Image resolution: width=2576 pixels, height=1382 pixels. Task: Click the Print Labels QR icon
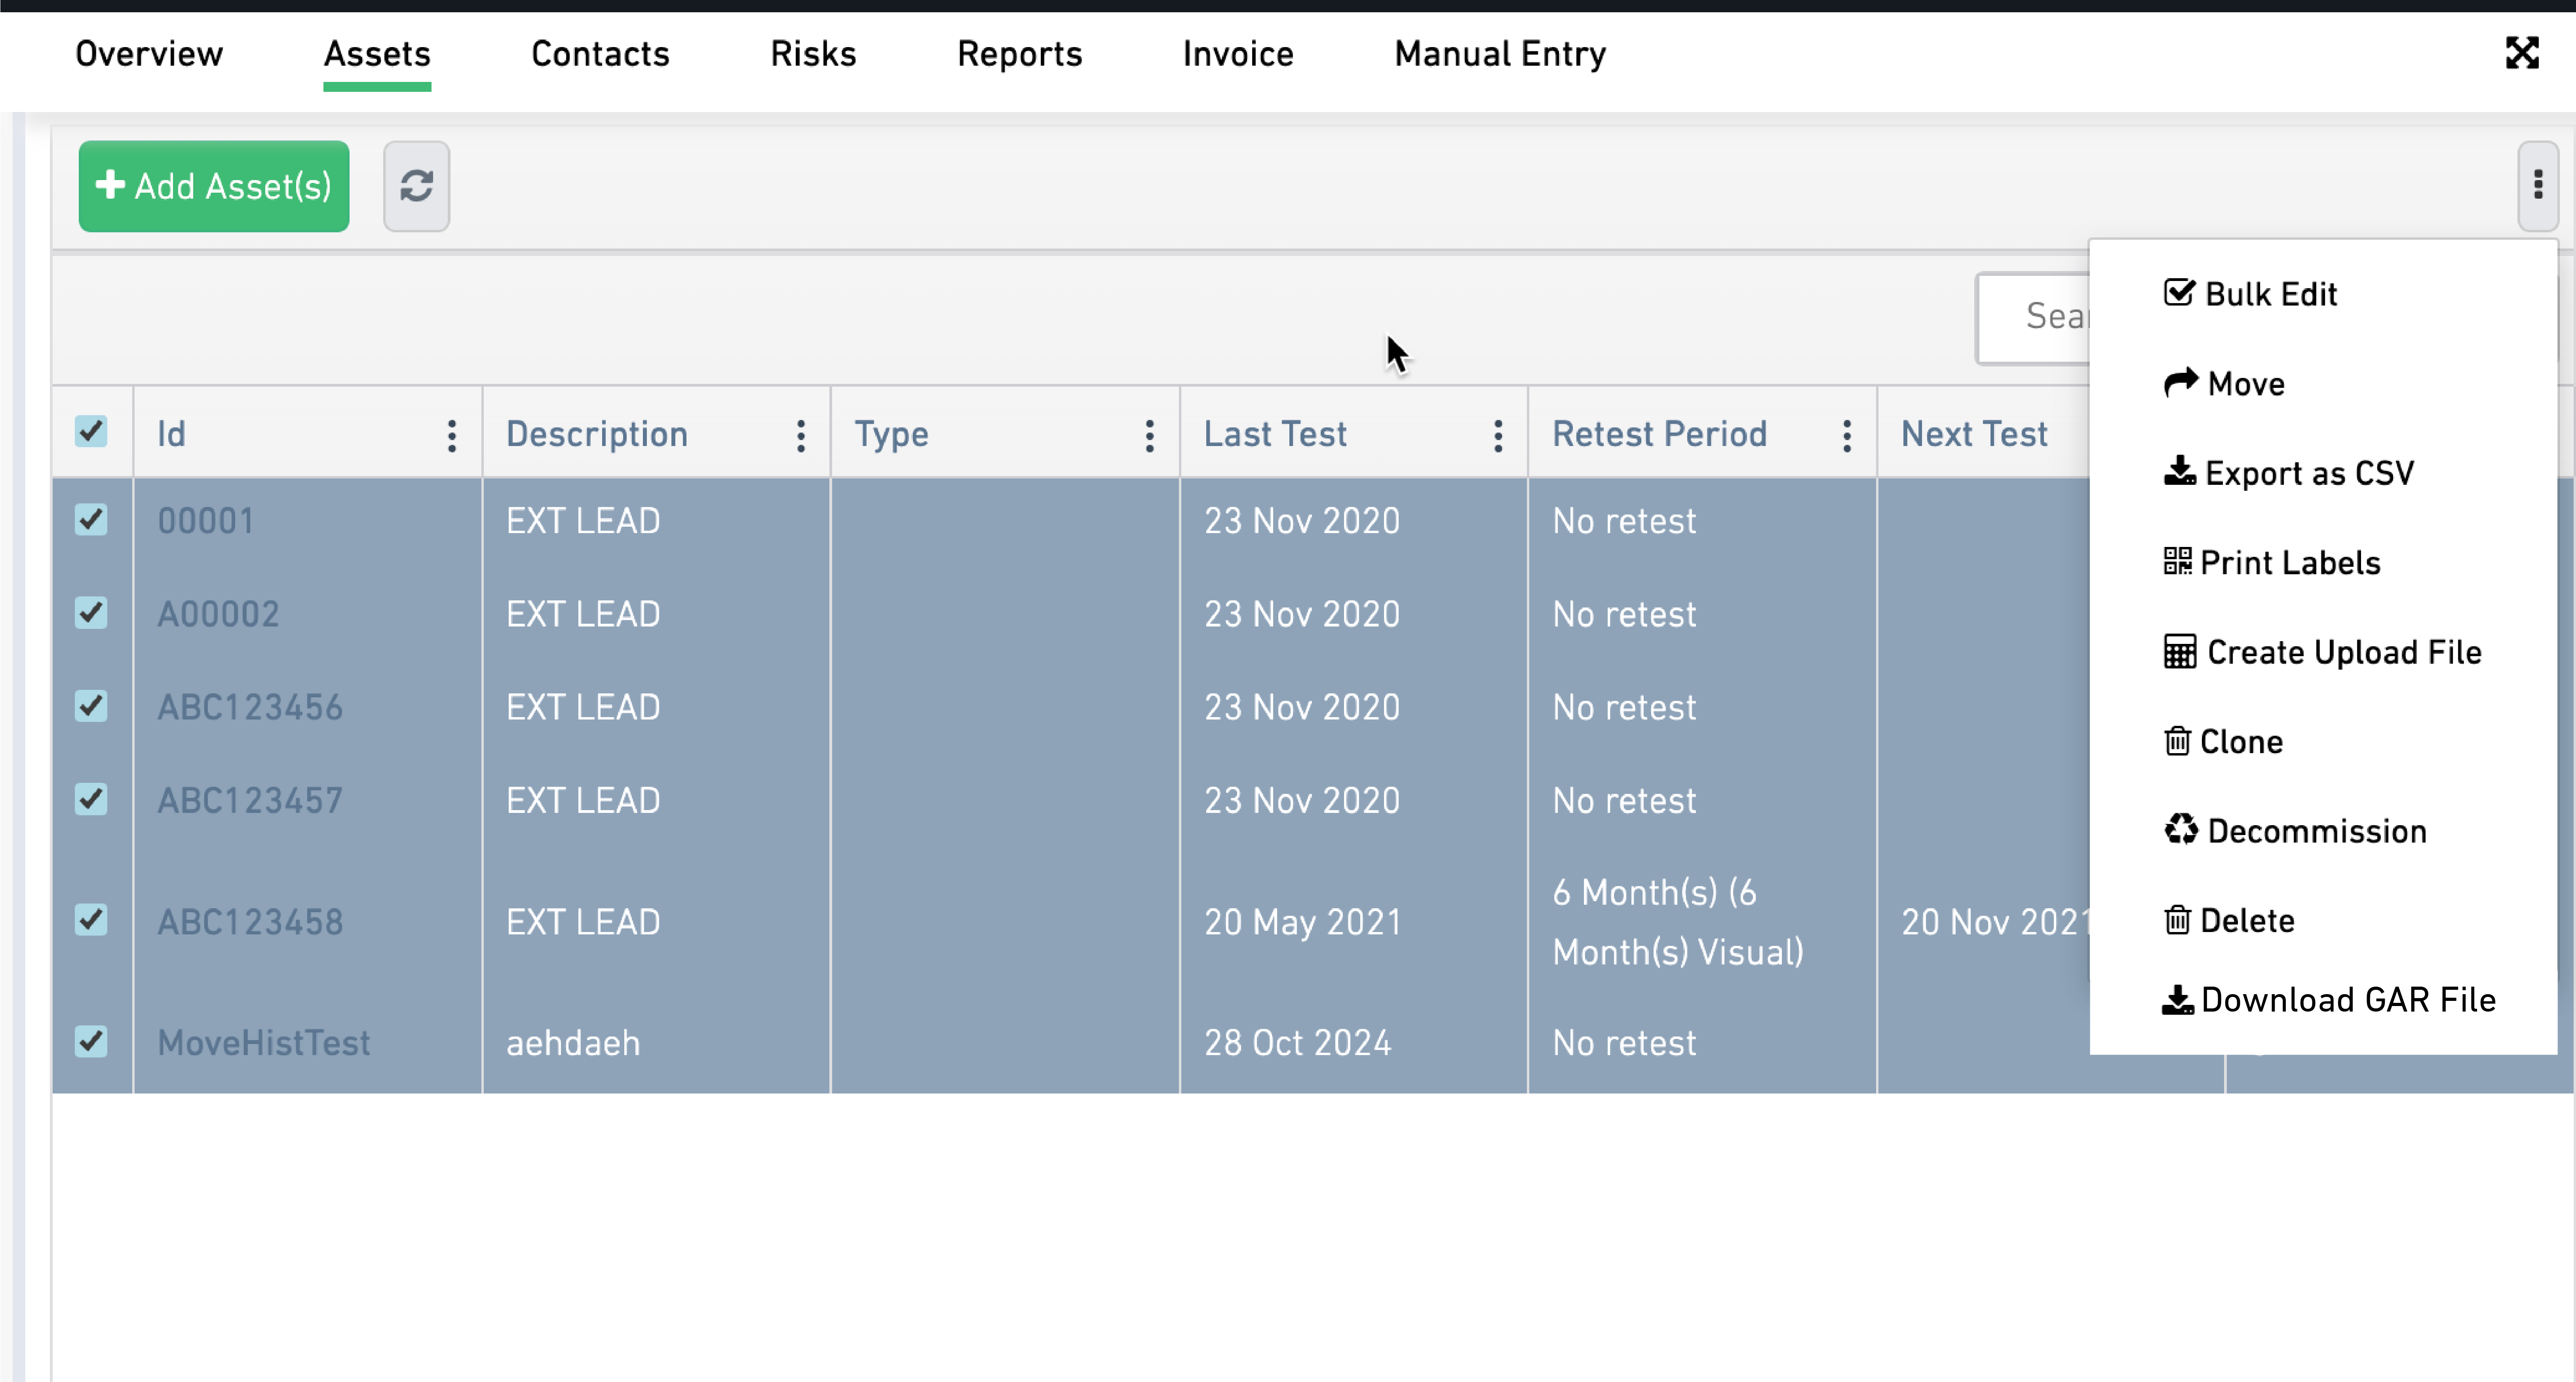point(2177,561)
